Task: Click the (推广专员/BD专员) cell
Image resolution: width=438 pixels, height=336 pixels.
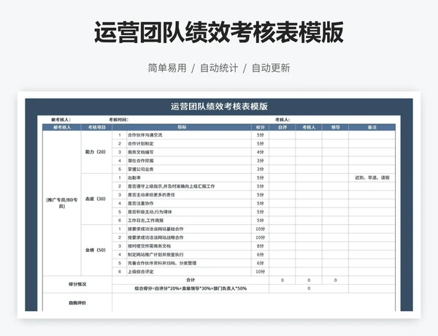Action: (x=62, y=203)
